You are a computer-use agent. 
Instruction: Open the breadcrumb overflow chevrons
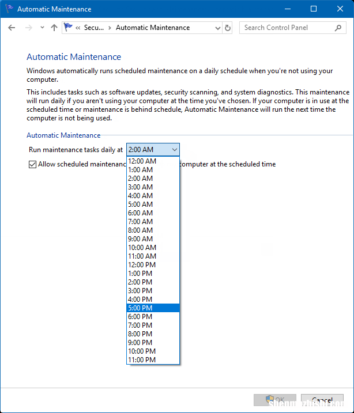click(x=78, y=28)
